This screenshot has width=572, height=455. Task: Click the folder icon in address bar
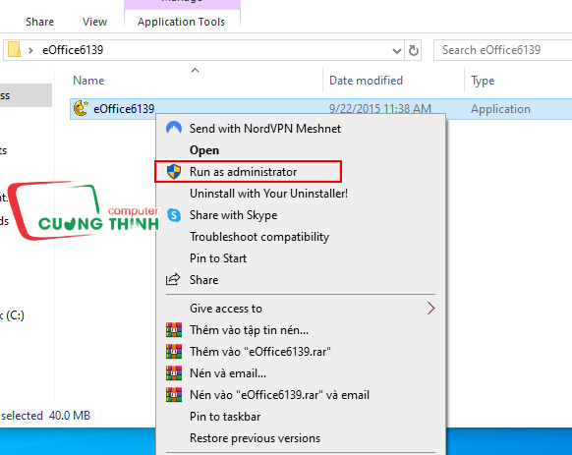tap(14, 49)
